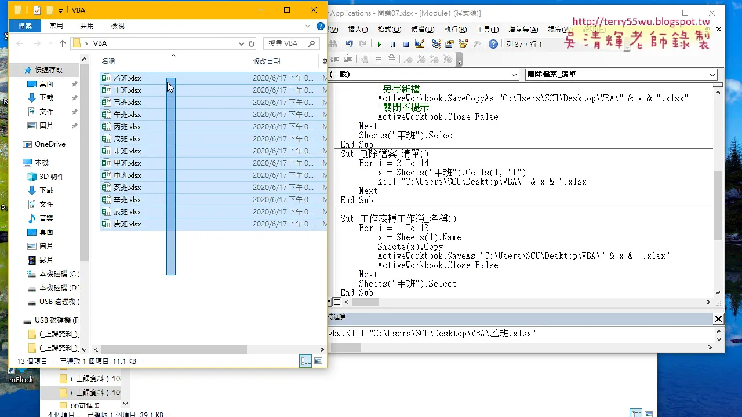The height and width of the screenshot is (417, 742).
Task: Open the 刪除檔案_清單 procedure dropdown
Action: (x=712, y=75)
